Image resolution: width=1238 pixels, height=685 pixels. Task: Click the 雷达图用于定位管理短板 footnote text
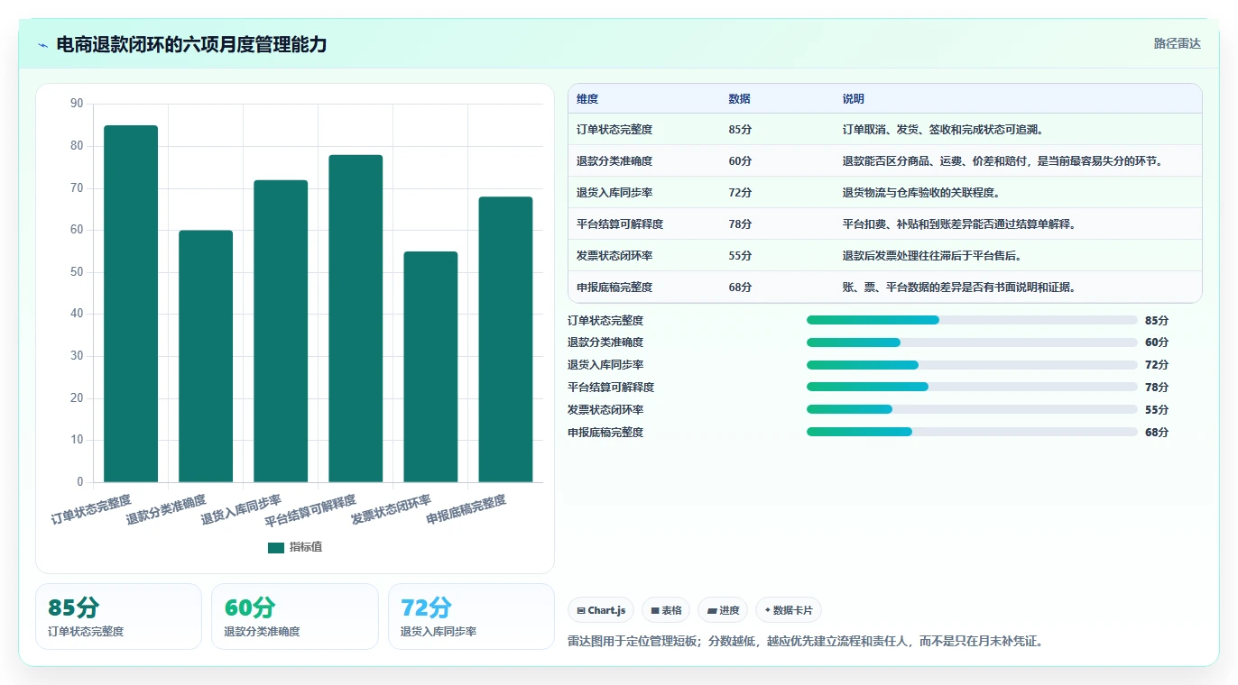pyautogui.click(x=805, y=642)
